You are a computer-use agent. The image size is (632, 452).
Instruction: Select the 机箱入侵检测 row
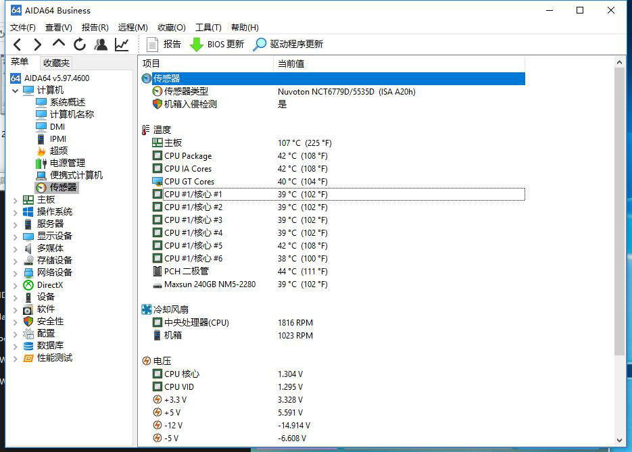click(x=333, y=105)
